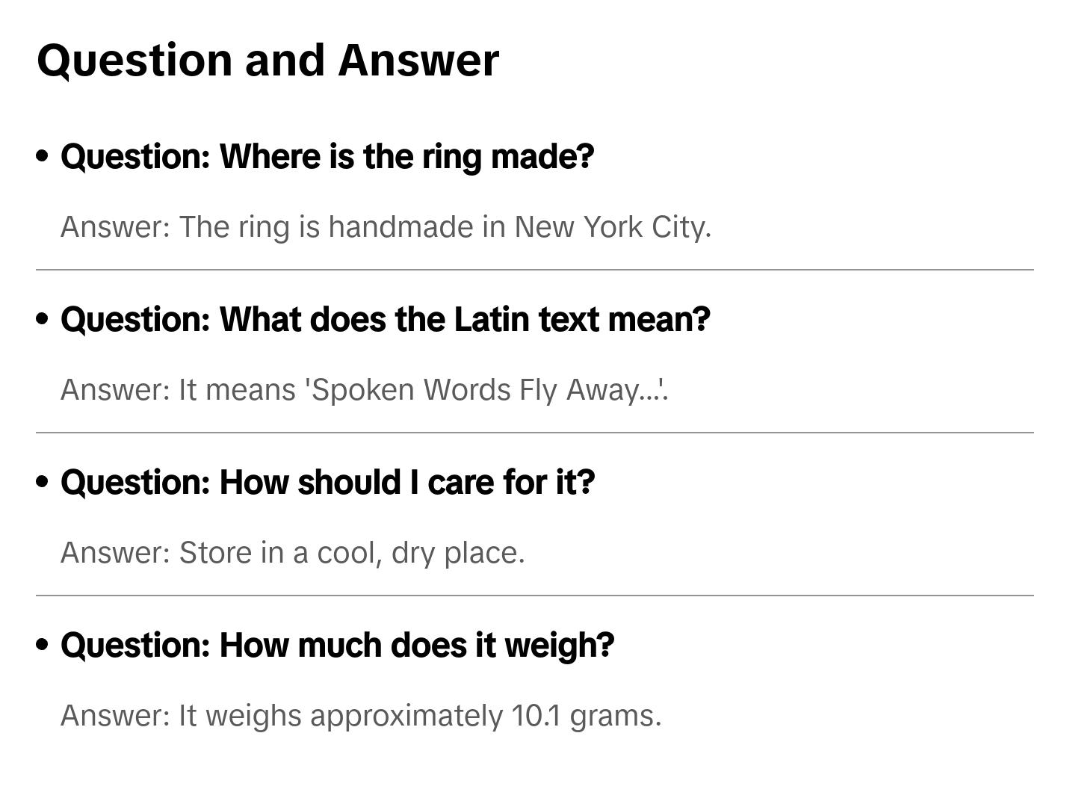Click the 'Spoken Words Fly Away' answer
1070x801 pixels.
(365, 390)
